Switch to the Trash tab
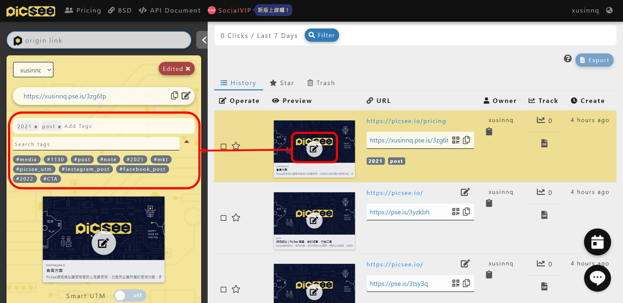 pyautogui.click(x=321, y=83)
